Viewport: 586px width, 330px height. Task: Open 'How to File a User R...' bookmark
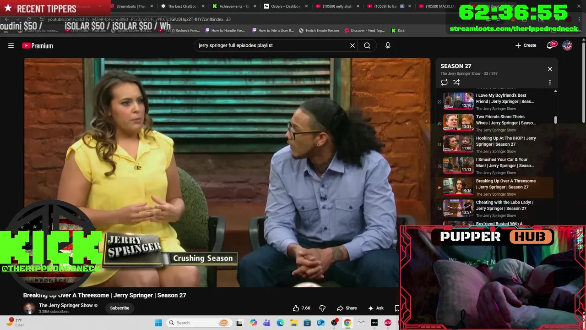(x=273, y=30)
